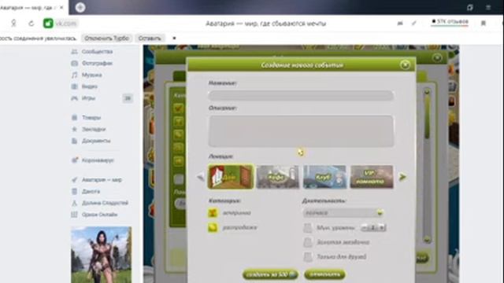Click the Игры notification badge 28
This screenshot has width=504, height=283.
coord(128,98)
